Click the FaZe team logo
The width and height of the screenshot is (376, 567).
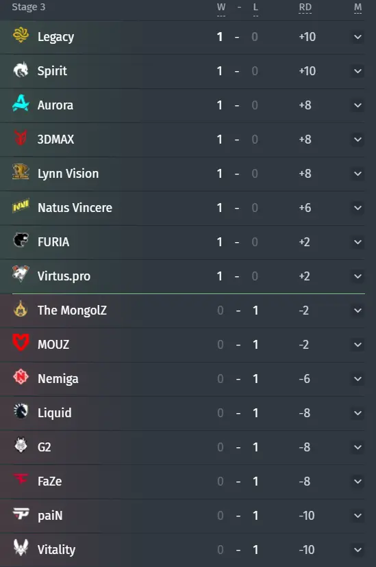(x=21, y=479)
